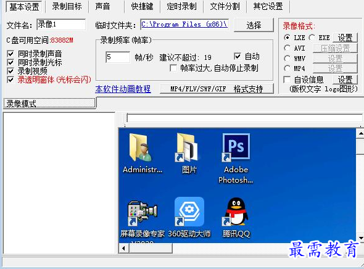Screen dimensions: 364x269
Task: Click the frame rate 帧/秒 input field
Action: click(118, 57)
